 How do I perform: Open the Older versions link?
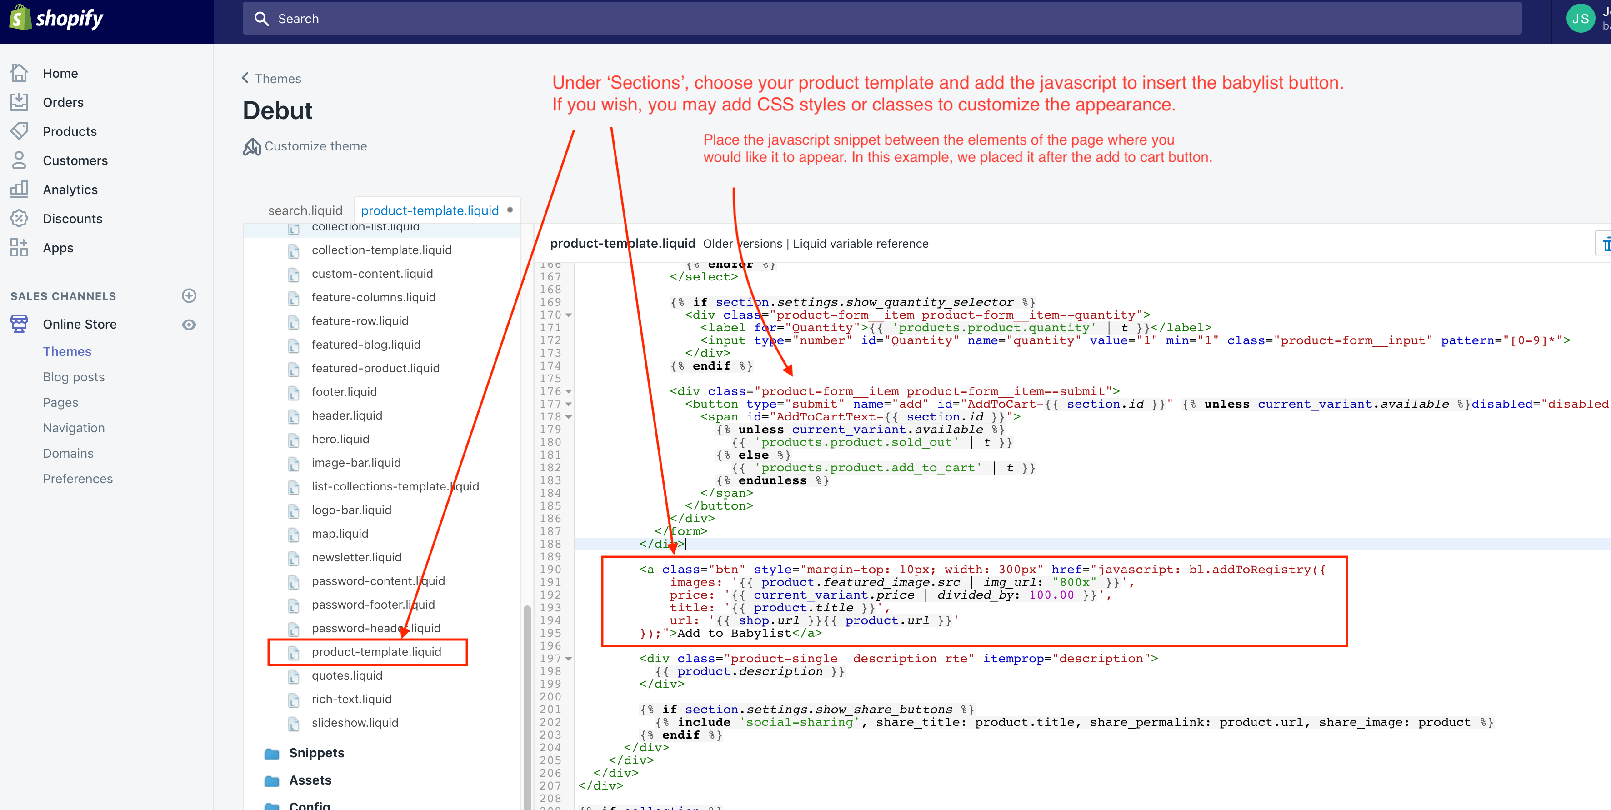742,243
